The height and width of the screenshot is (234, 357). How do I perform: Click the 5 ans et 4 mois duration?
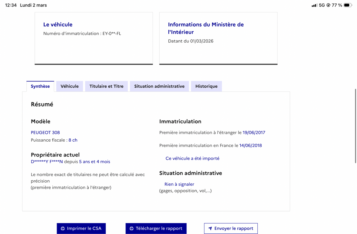click(x=95, y=162)
